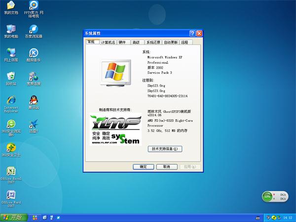Select the 自动更新 tab
This screenshot has height=222, width=296.
[171, 43]
